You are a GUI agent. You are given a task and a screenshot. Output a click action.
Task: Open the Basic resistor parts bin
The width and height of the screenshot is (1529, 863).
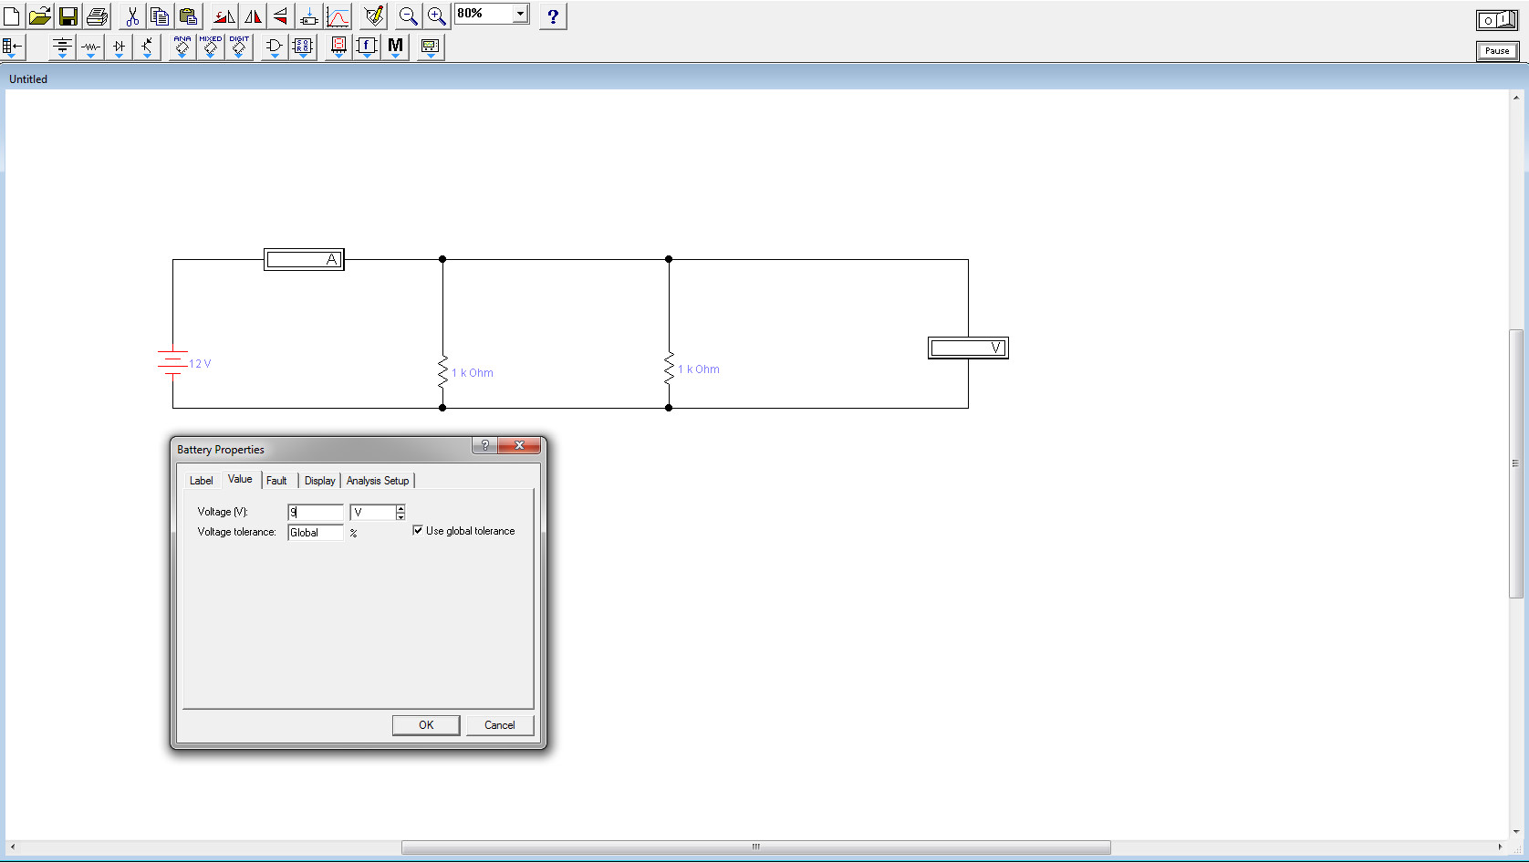pyautogui.click(x=90, y=47)
